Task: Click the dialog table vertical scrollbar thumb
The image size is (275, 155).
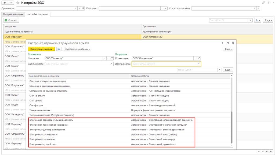Action: tap(232, 128)
